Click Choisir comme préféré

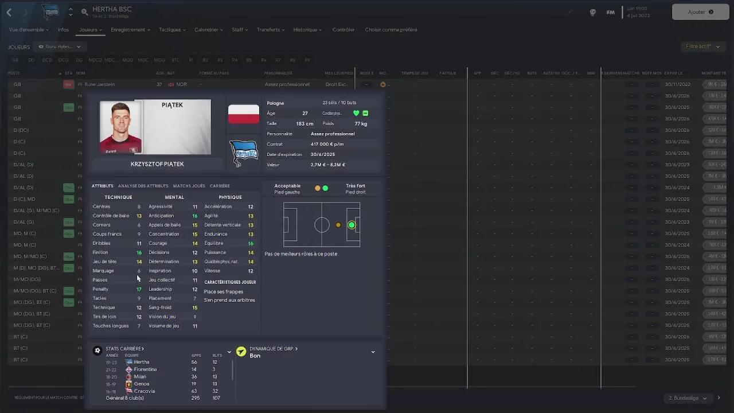(x=391, y=30)
